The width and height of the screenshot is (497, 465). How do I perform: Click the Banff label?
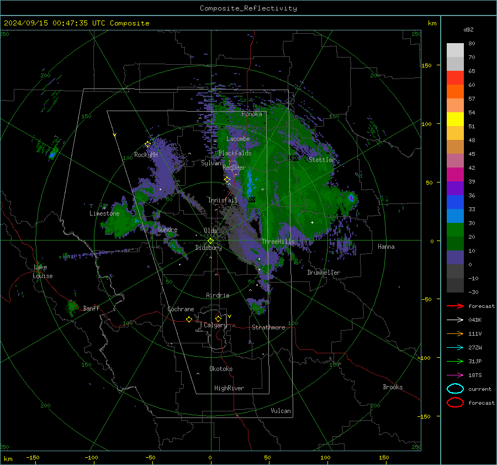point(91,308)
